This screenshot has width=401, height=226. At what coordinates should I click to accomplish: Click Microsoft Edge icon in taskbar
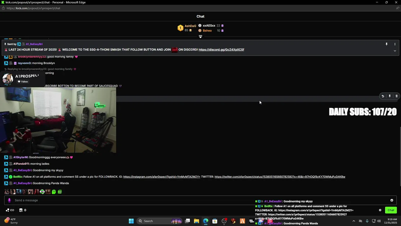click(206, 221)
